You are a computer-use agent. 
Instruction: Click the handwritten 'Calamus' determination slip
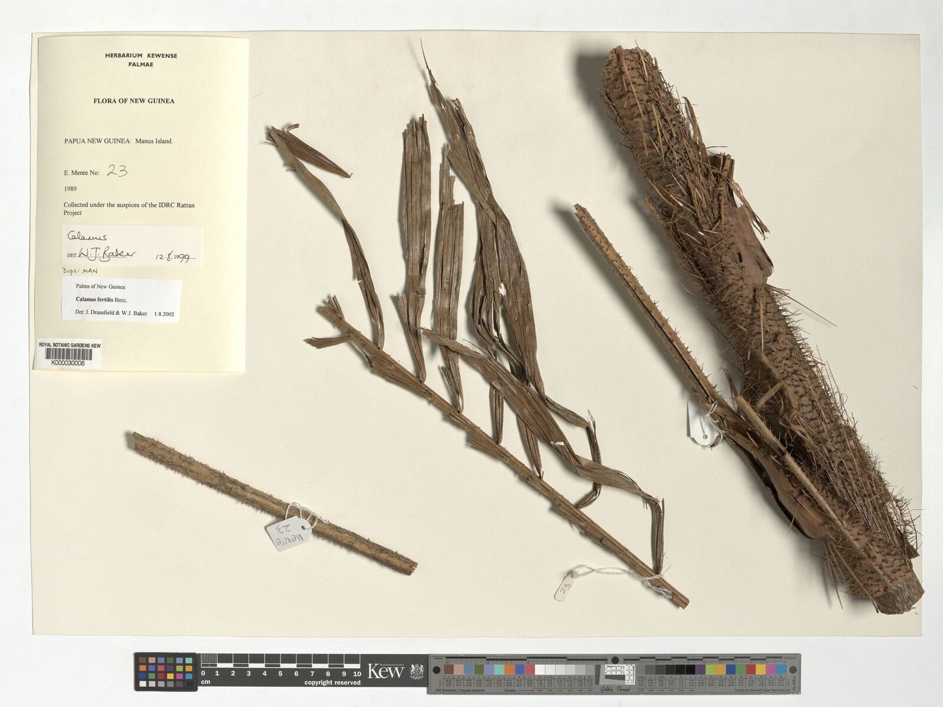(x=87, y=237)
